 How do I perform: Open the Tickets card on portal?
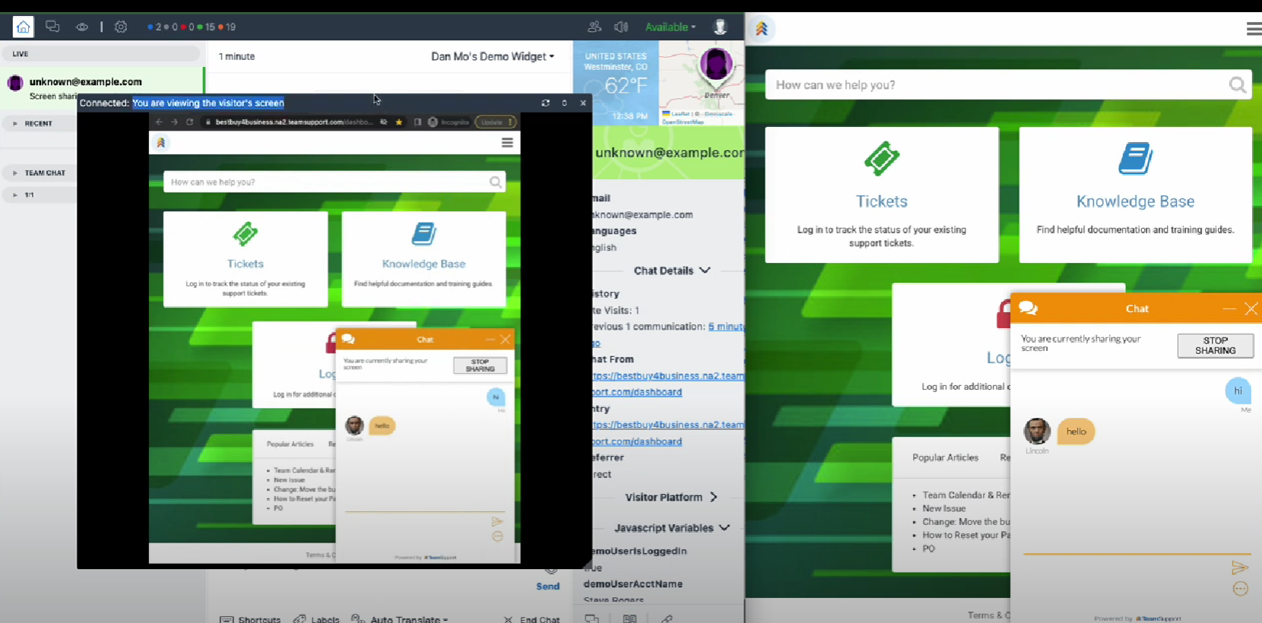coord(881,195)
